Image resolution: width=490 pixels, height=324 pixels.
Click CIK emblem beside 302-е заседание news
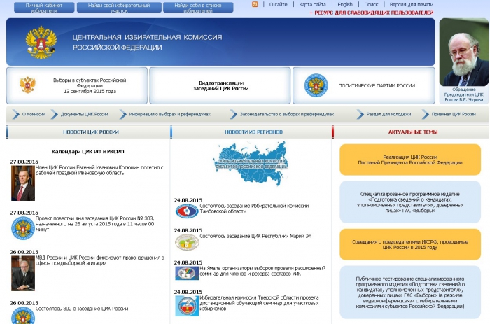coord(23,316)
